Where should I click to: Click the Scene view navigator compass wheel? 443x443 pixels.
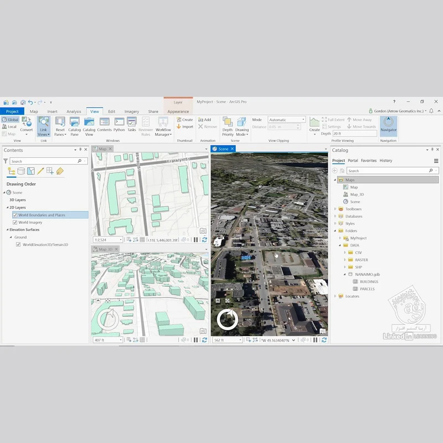[227, 320]
